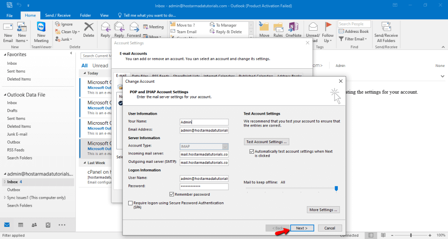Click the Junk mail icon

click(x=58, y=39)
